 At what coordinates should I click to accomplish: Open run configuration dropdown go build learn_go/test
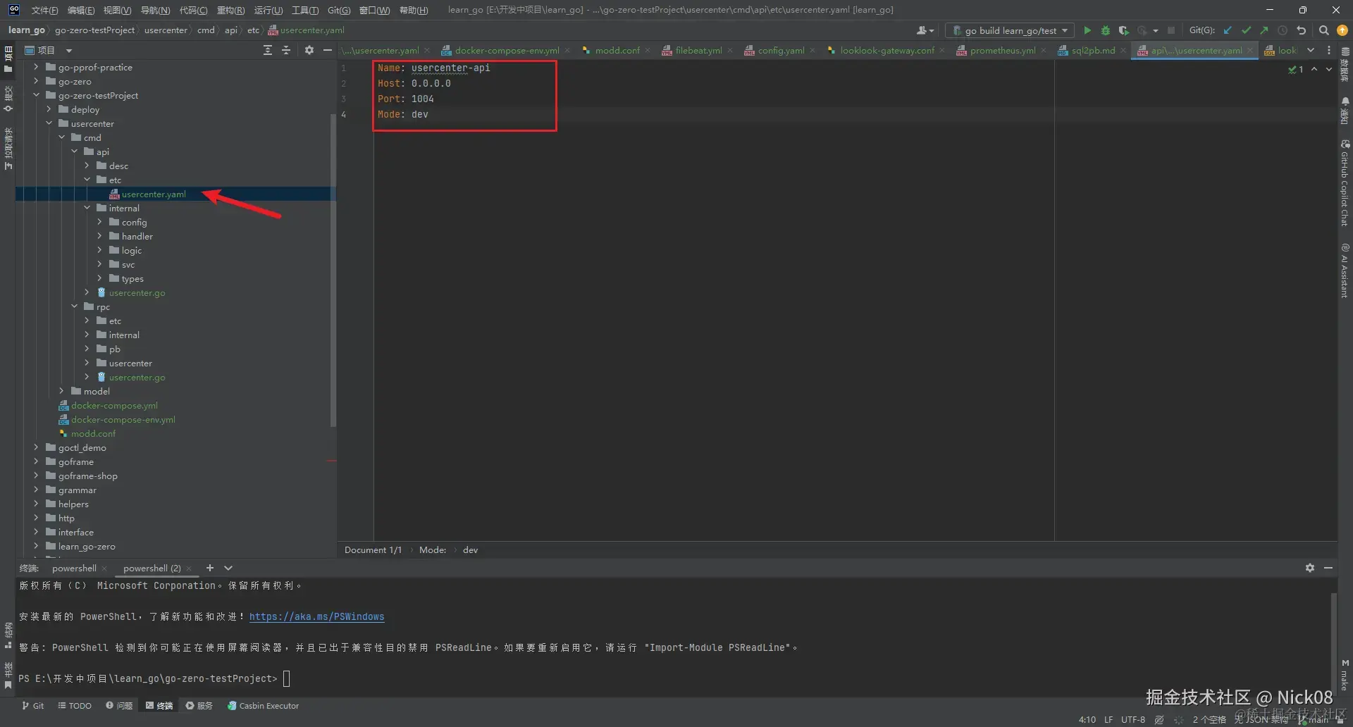1010,30
